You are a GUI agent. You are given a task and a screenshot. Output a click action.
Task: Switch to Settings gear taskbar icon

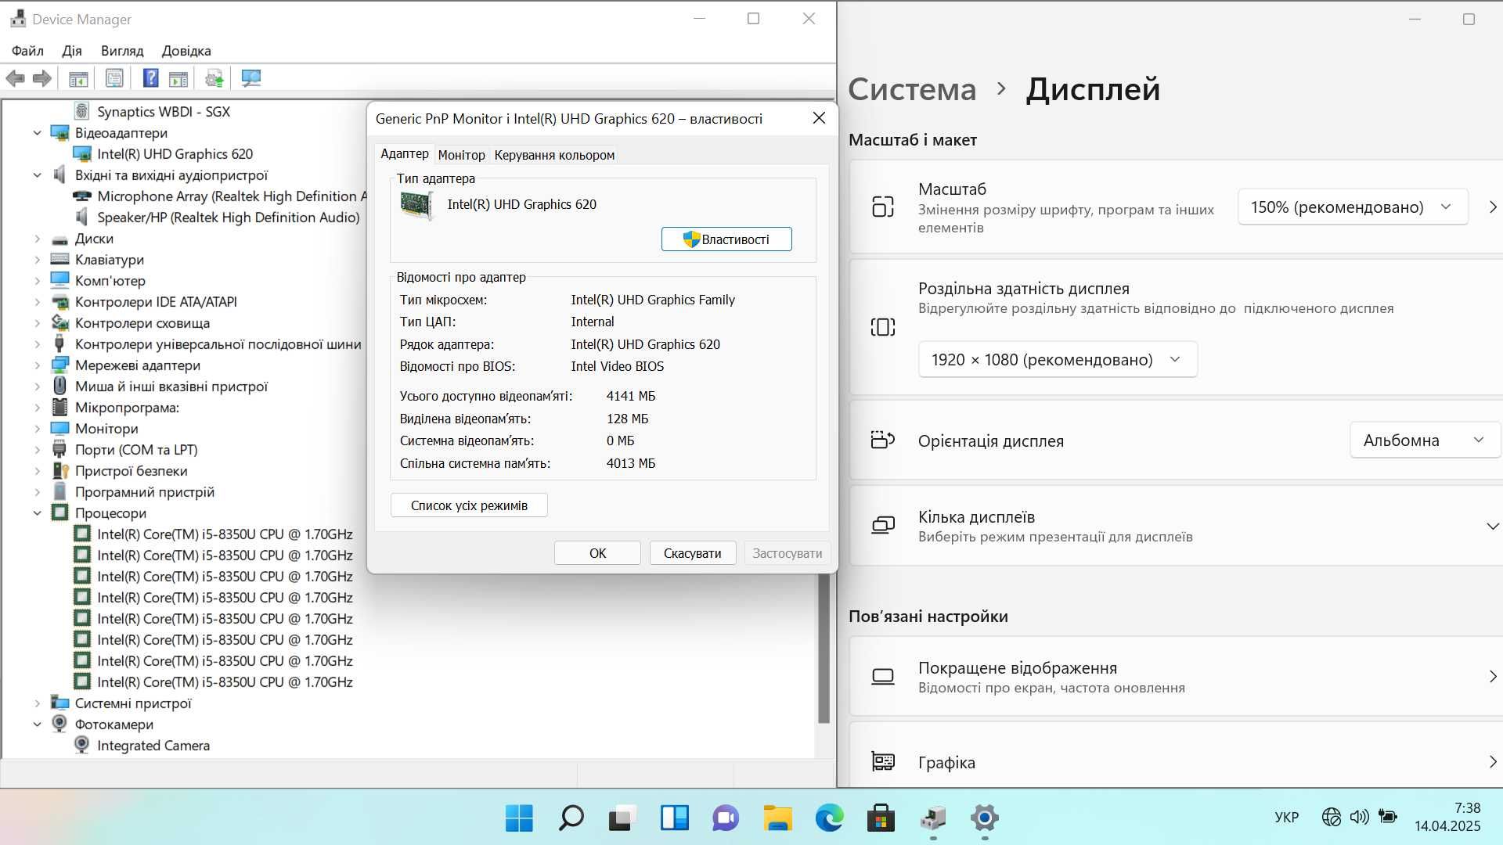pyautogui.click(x=984, y=818)
